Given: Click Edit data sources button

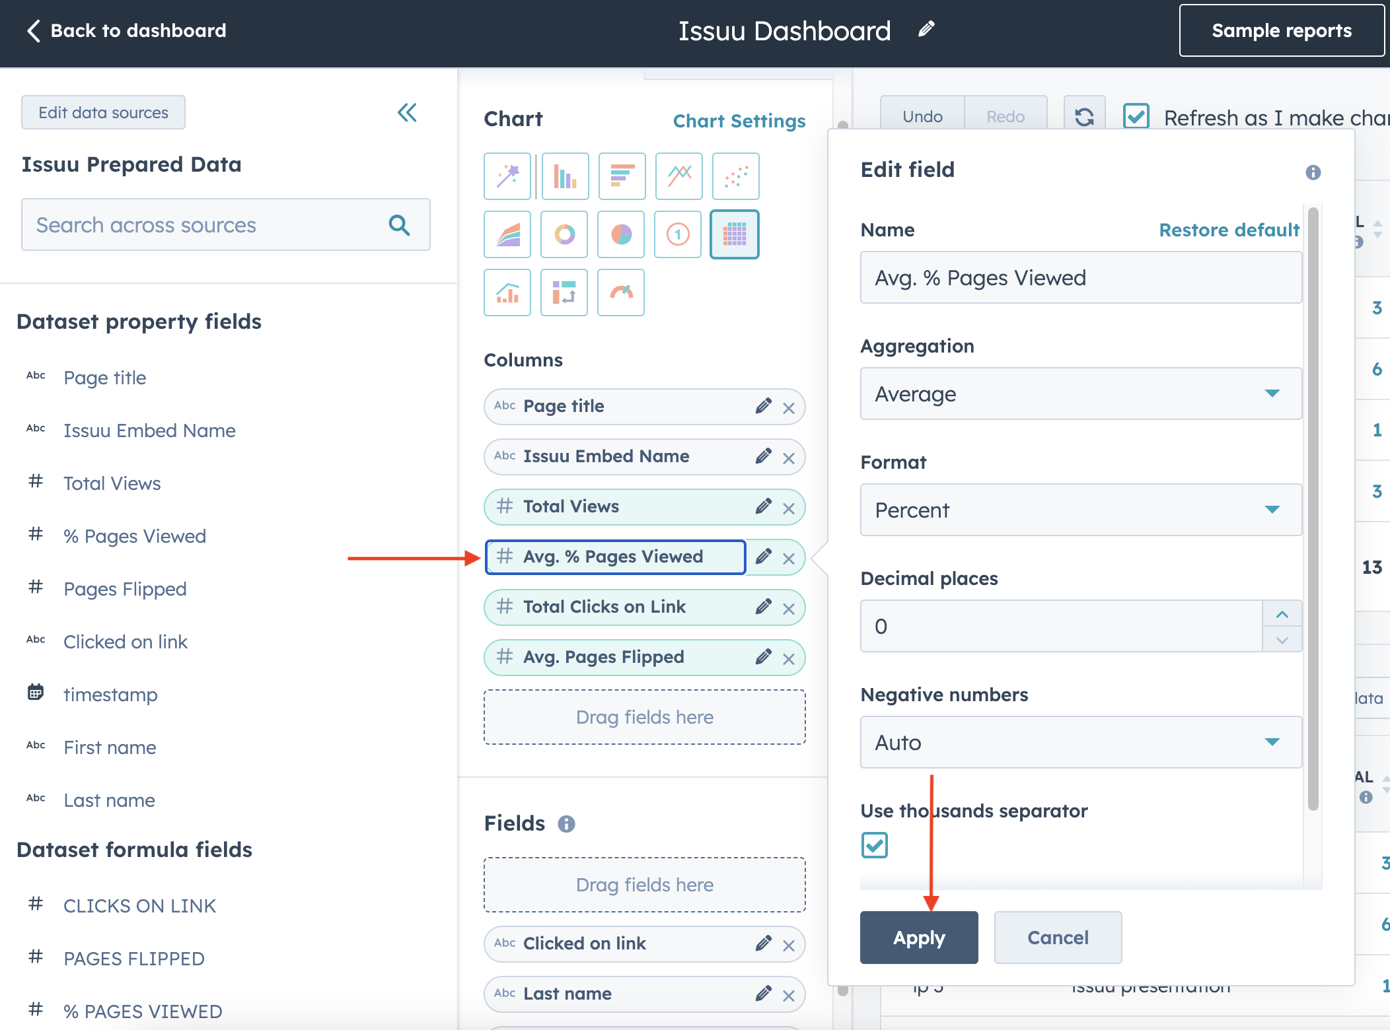Looking at the screenshot, I should tap(103, 113).
